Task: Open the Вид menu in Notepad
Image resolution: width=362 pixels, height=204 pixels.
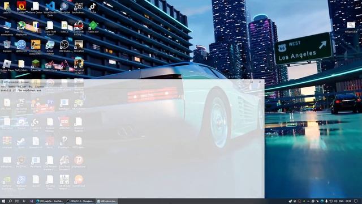Action: (x=31, y=87)
